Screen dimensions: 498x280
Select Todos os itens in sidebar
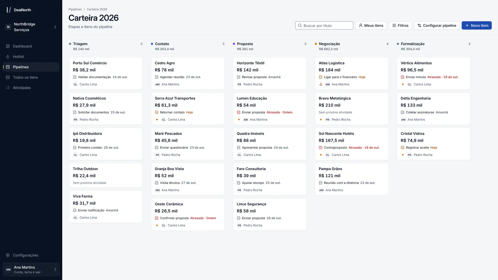coord(31,77)
